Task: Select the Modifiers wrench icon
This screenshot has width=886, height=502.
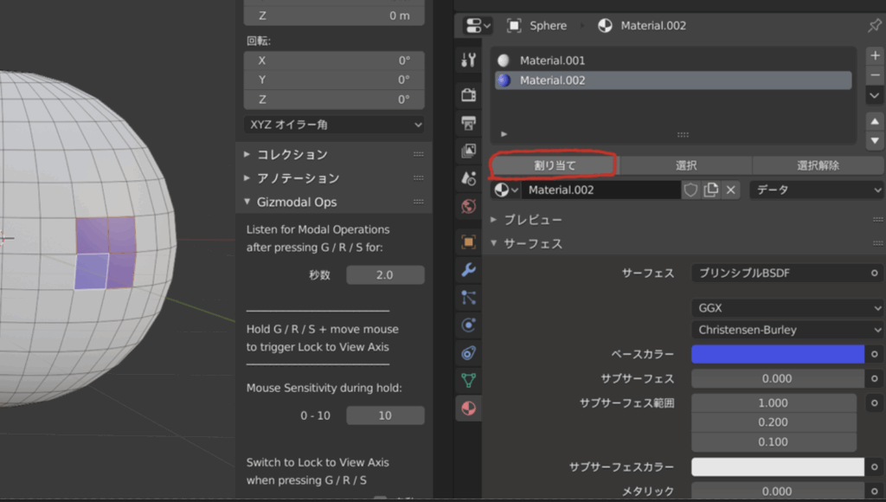Action: (x=468, y=270)
